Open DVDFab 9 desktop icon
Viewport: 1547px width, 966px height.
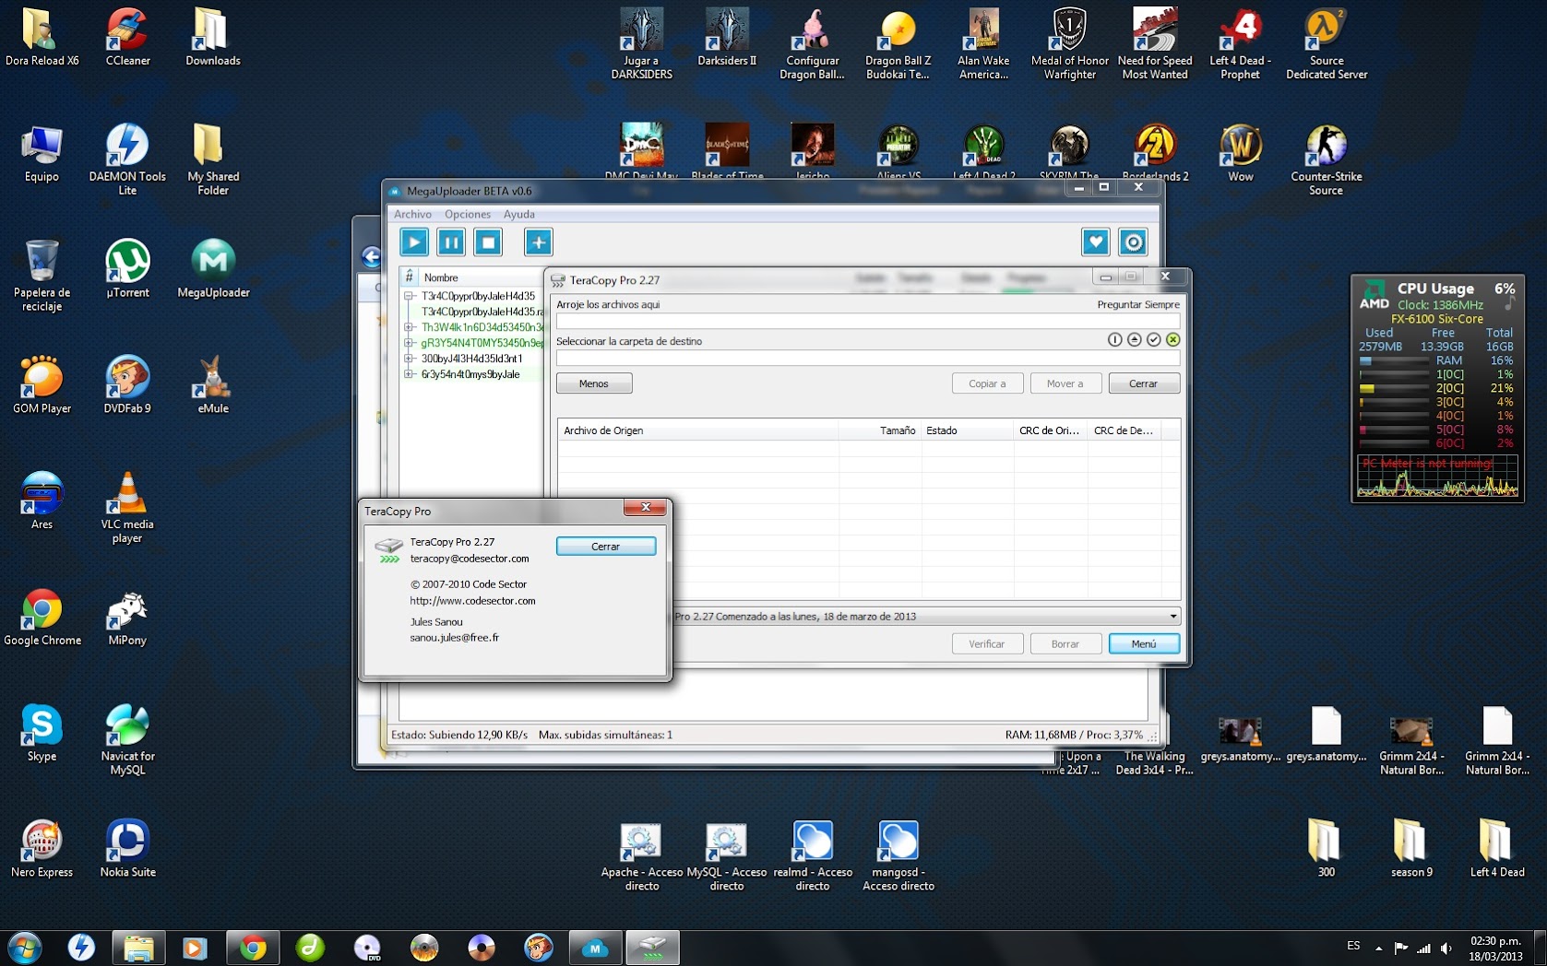(127, 385)
